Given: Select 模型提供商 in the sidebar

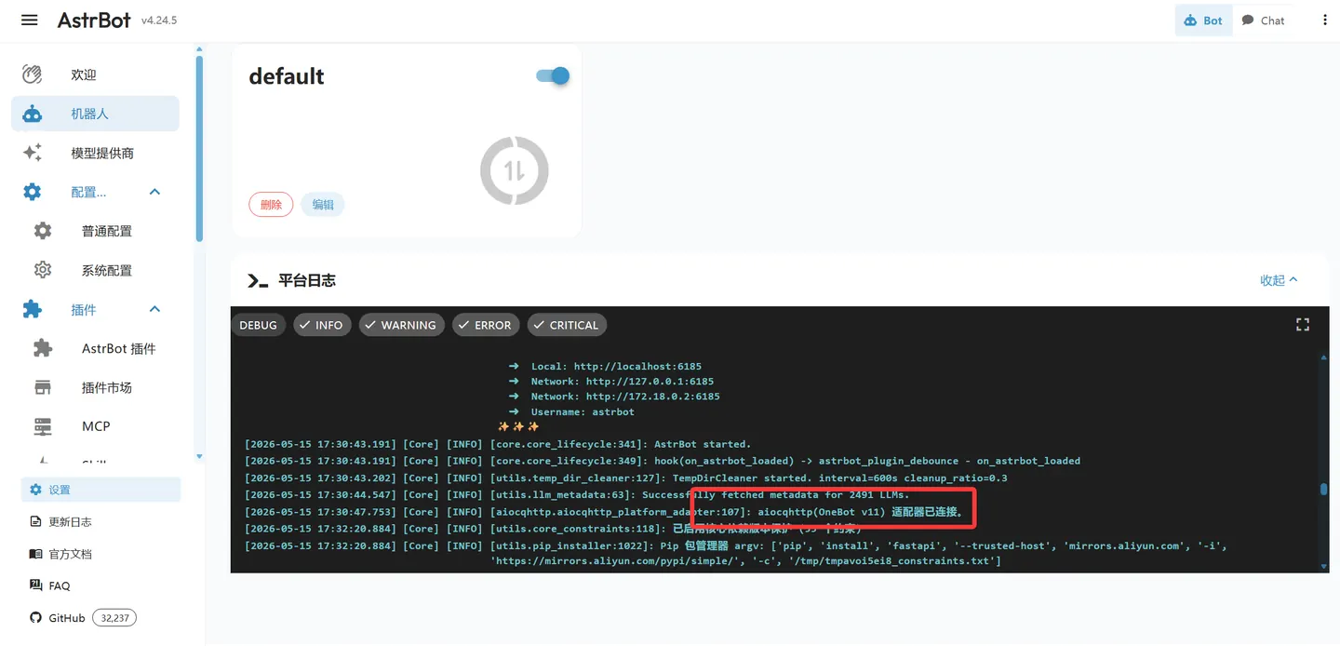Looking at the screenshot, I should (x=95, y=153).
